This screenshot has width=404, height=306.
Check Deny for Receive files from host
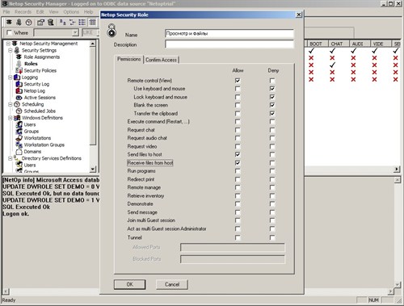tap(272, 163)
